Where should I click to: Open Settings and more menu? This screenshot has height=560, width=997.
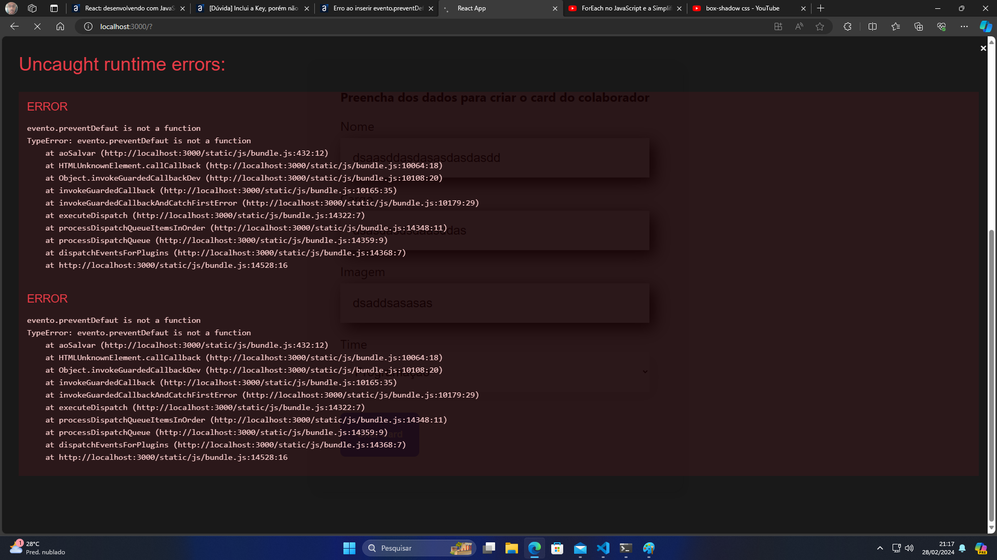pyautogui.click(x=964, y=26)
